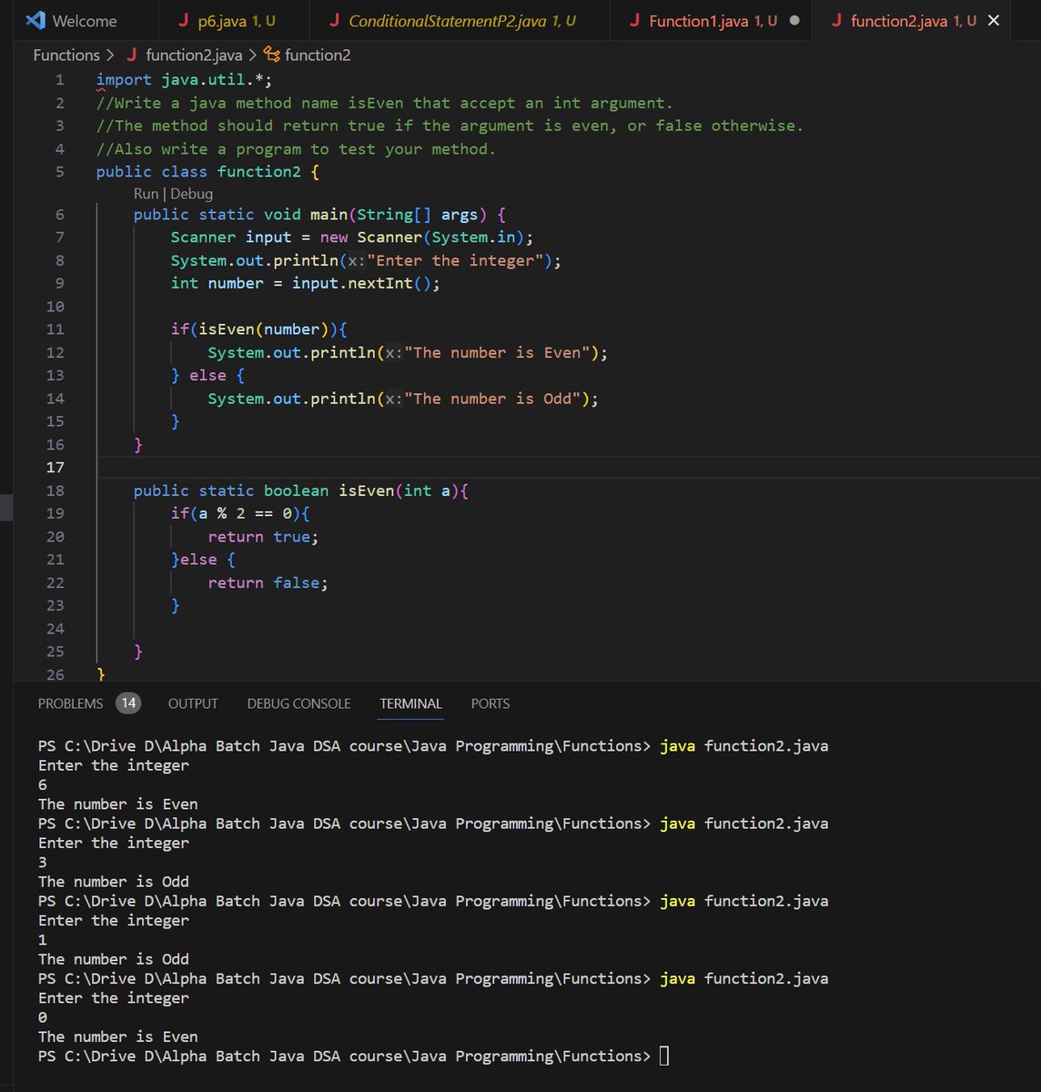Click the Java icon on p6.java tab
1041x1092 pixels.
click(x=184, y=20)
